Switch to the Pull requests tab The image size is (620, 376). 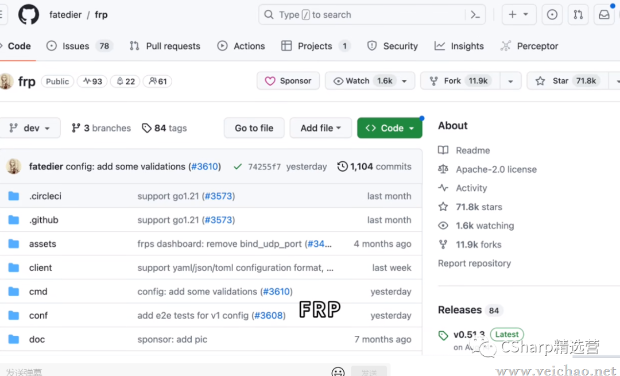[x=165, y=46]
